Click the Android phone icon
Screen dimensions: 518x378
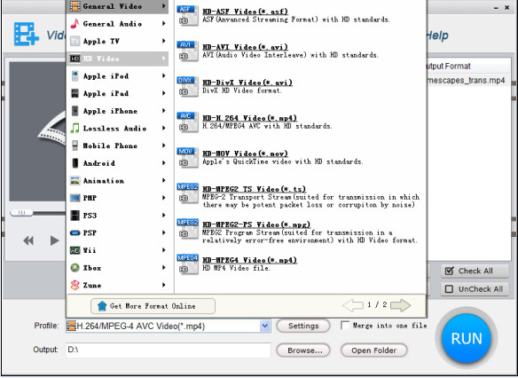[75, 163]
